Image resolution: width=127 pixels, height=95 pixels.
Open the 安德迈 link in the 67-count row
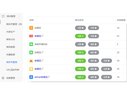coord(38,36)
